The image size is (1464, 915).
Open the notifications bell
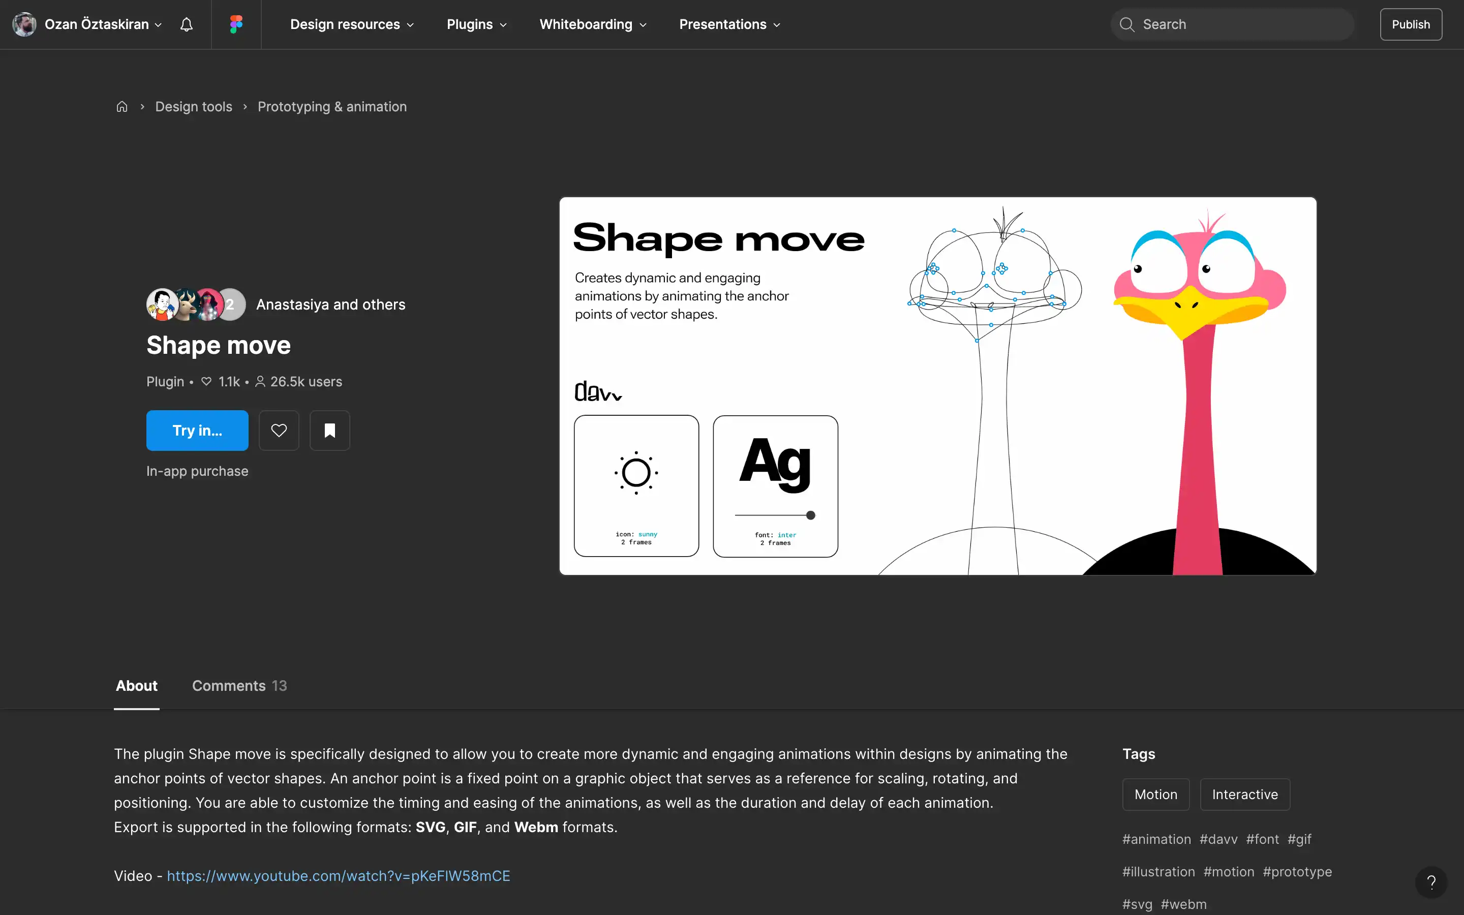(187, 24)
